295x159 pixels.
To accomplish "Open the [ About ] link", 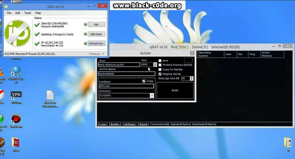I will coord(143,124).
